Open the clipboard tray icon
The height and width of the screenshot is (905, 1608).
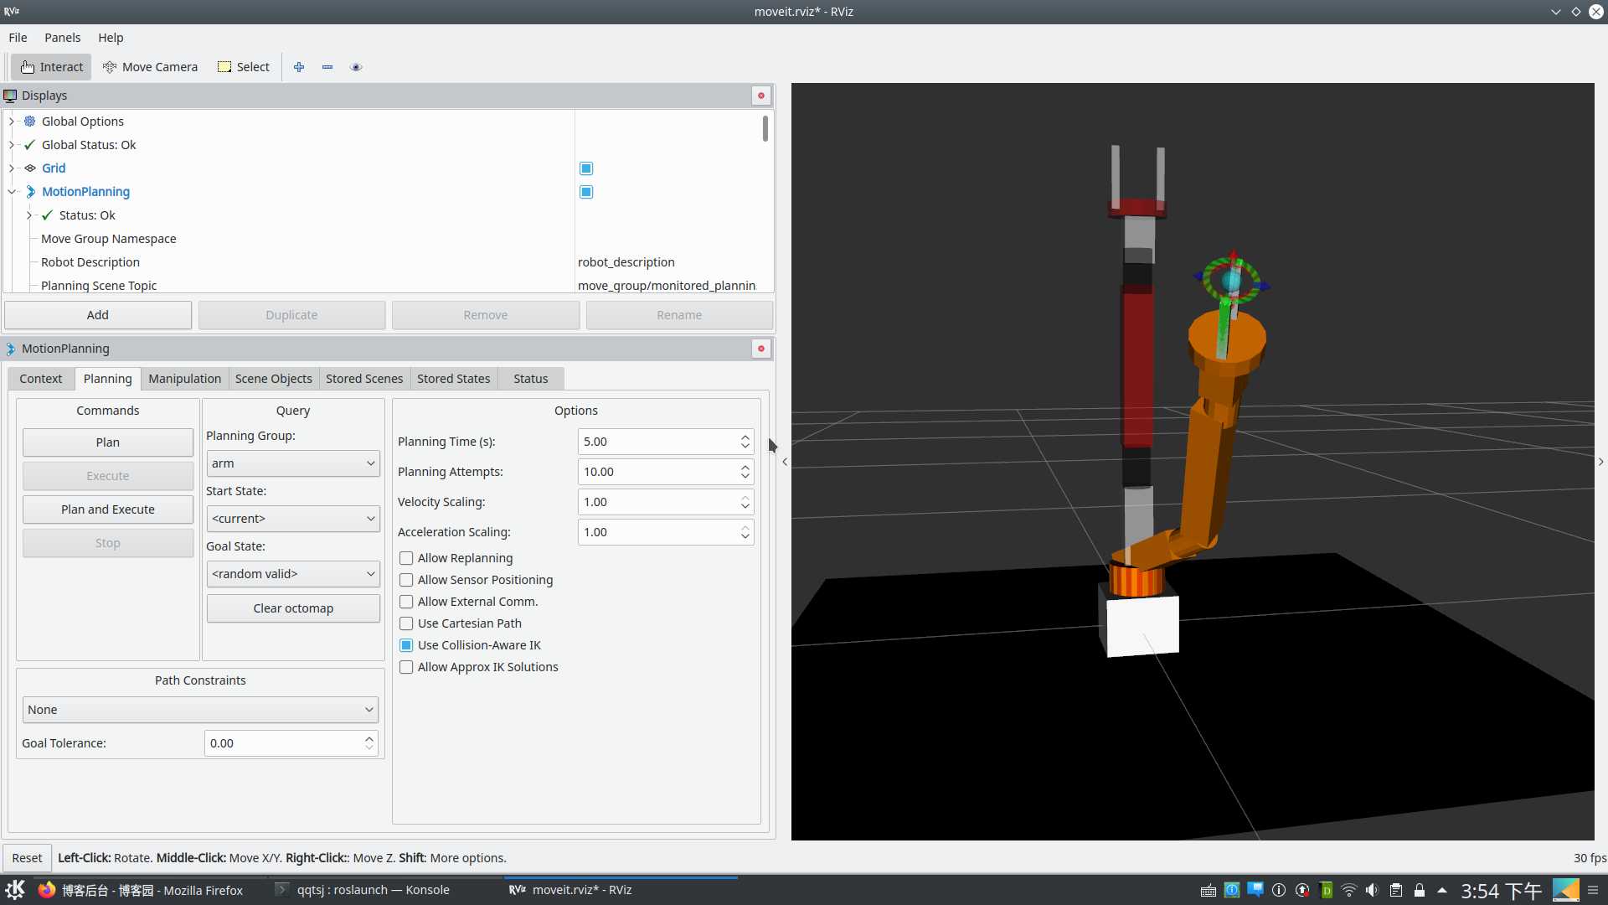pos(1396,891)
